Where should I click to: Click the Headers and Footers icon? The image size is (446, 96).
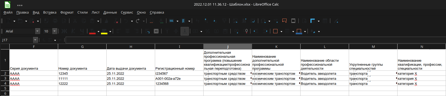[x=293, y=21]
